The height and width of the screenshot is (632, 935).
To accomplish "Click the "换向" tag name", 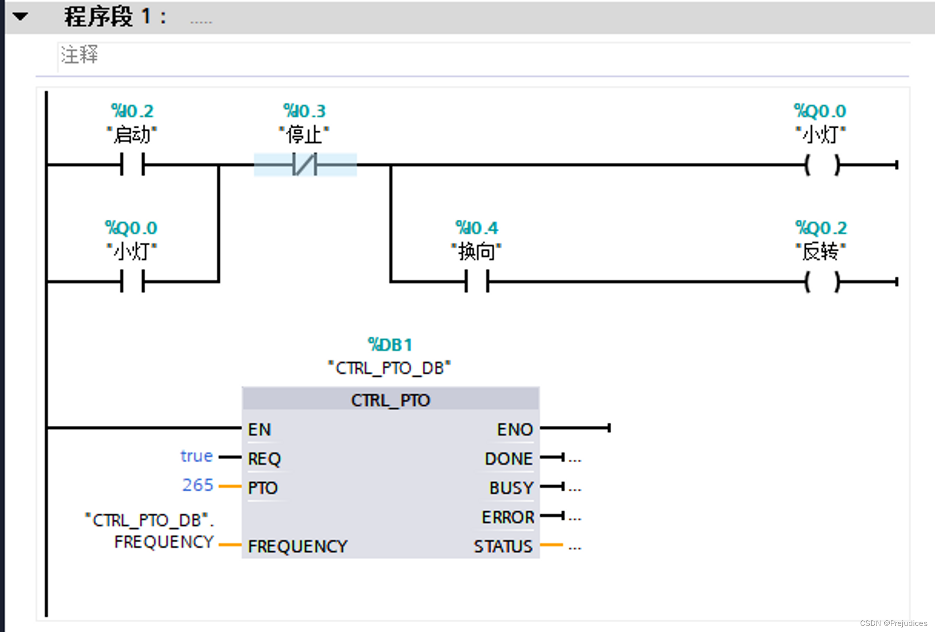I will point(477,251).
